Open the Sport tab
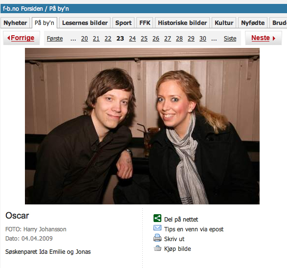 (x=123, y=23)
